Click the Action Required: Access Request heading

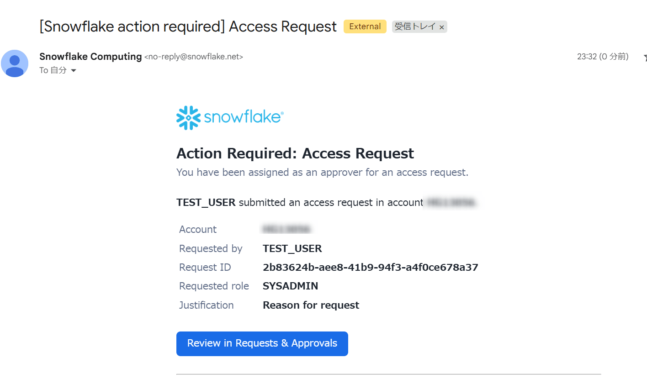295,153
